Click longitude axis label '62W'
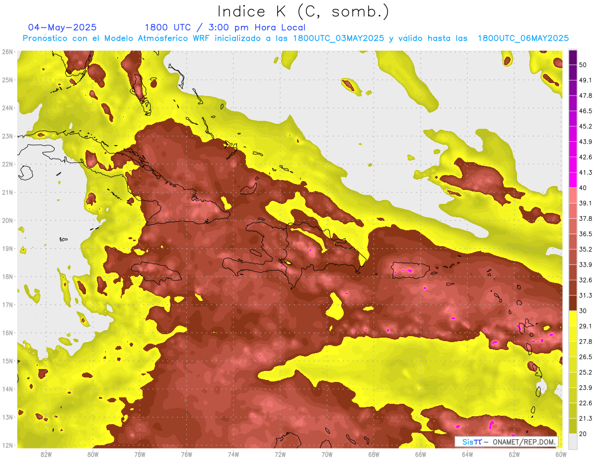The height and width of the screenshot is (461, 596). coord(514,454)
